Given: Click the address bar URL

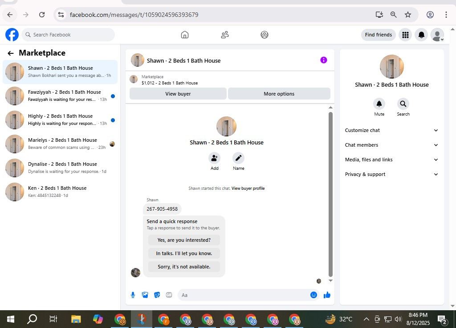Looking at the screenshot, I should coord(134,15).
